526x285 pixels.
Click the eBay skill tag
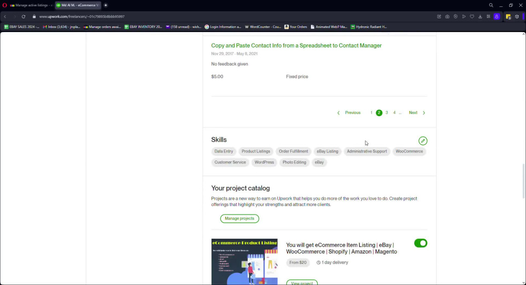pos(319,162)
